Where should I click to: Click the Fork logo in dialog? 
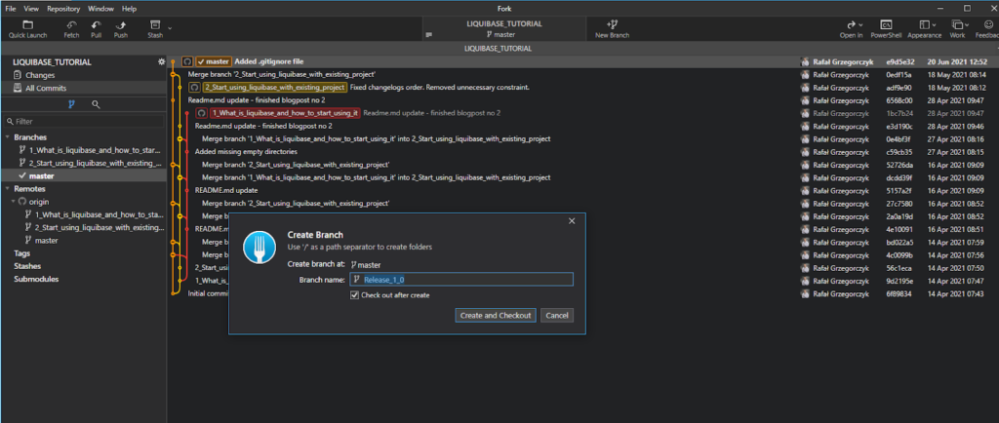coord(260,248)
